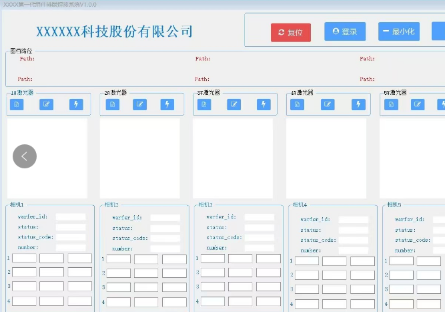Click the edit icon in 5#激光器 group

point(418,105)
